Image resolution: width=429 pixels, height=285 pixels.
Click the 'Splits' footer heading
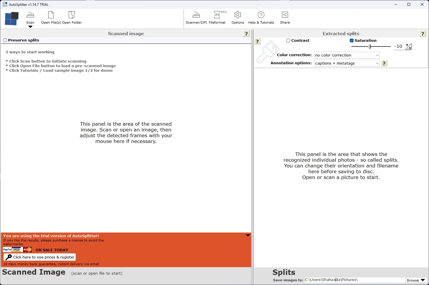coord(284,272)
